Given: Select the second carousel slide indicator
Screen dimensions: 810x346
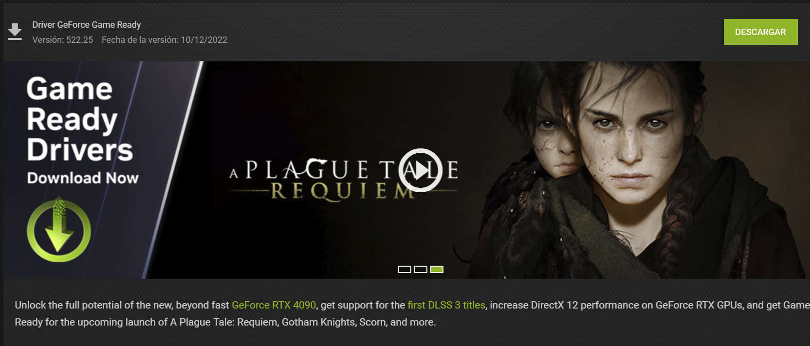Looking at the screenshot, I should [x=421, y=269].
